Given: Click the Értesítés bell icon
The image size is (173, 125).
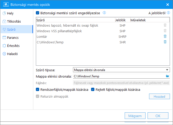Looking at the screenshot, I should (x=4, y=46).
